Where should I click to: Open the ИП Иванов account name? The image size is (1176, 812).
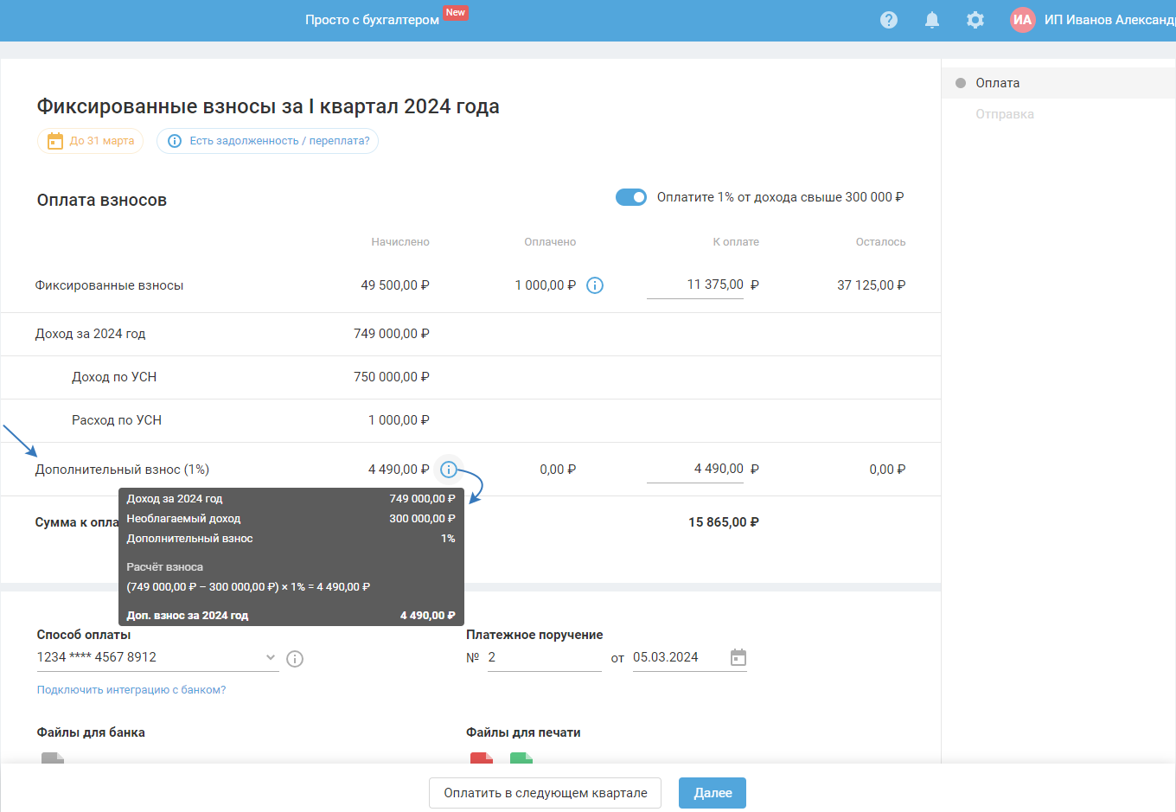point(1109,20)
